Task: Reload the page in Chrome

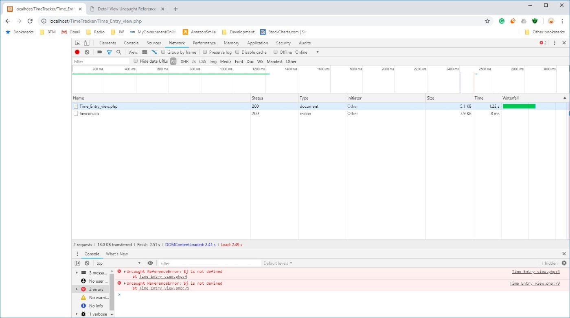Action: pyautogui.click(x=30, y=21)
